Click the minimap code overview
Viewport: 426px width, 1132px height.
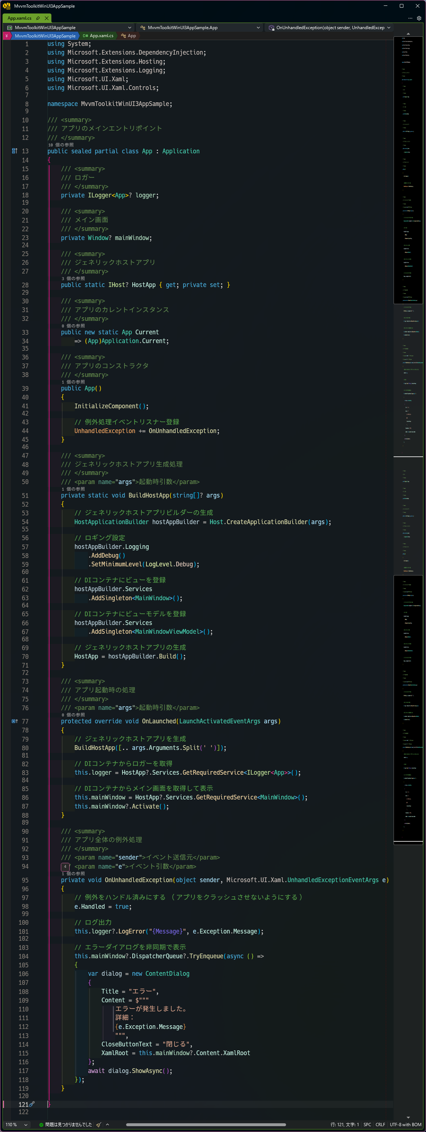pyautogui.click(x=408, y=440)
